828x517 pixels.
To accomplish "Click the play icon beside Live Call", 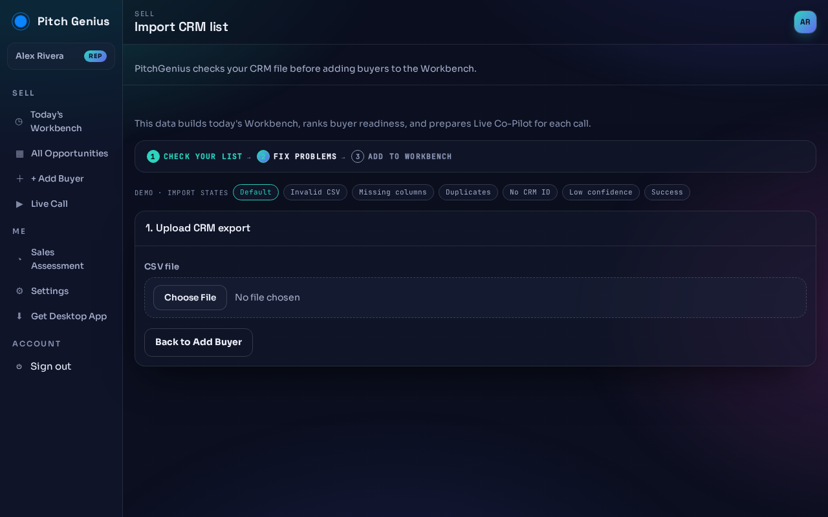I will [19, 204].
